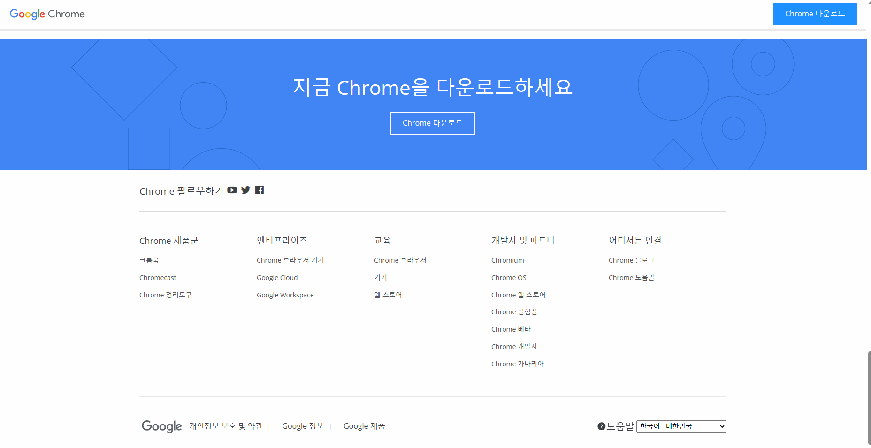This screenshot has width=871, height=448.
Task: Click the help question mark icon near 도움말
Action: coord(600,426)
